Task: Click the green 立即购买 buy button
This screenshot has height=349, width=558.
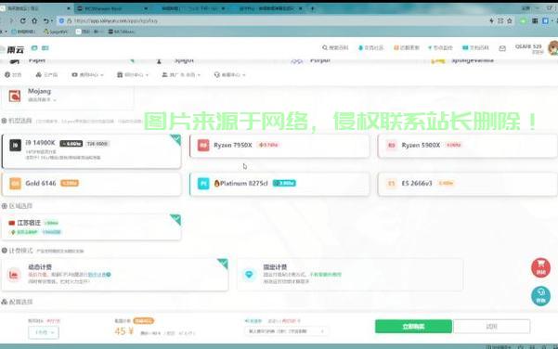Action: coord(413,326)
